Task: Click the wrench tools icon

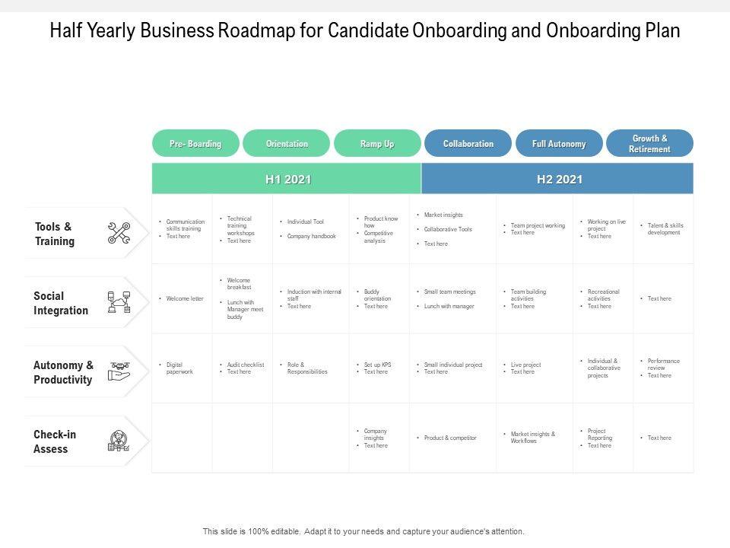Action: tap(119, 233)
